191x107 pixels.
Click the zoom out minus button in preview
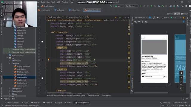coord(181,81)
